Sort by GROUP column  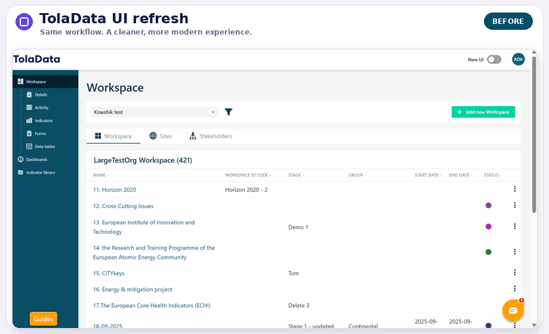(x=357, y=175)
